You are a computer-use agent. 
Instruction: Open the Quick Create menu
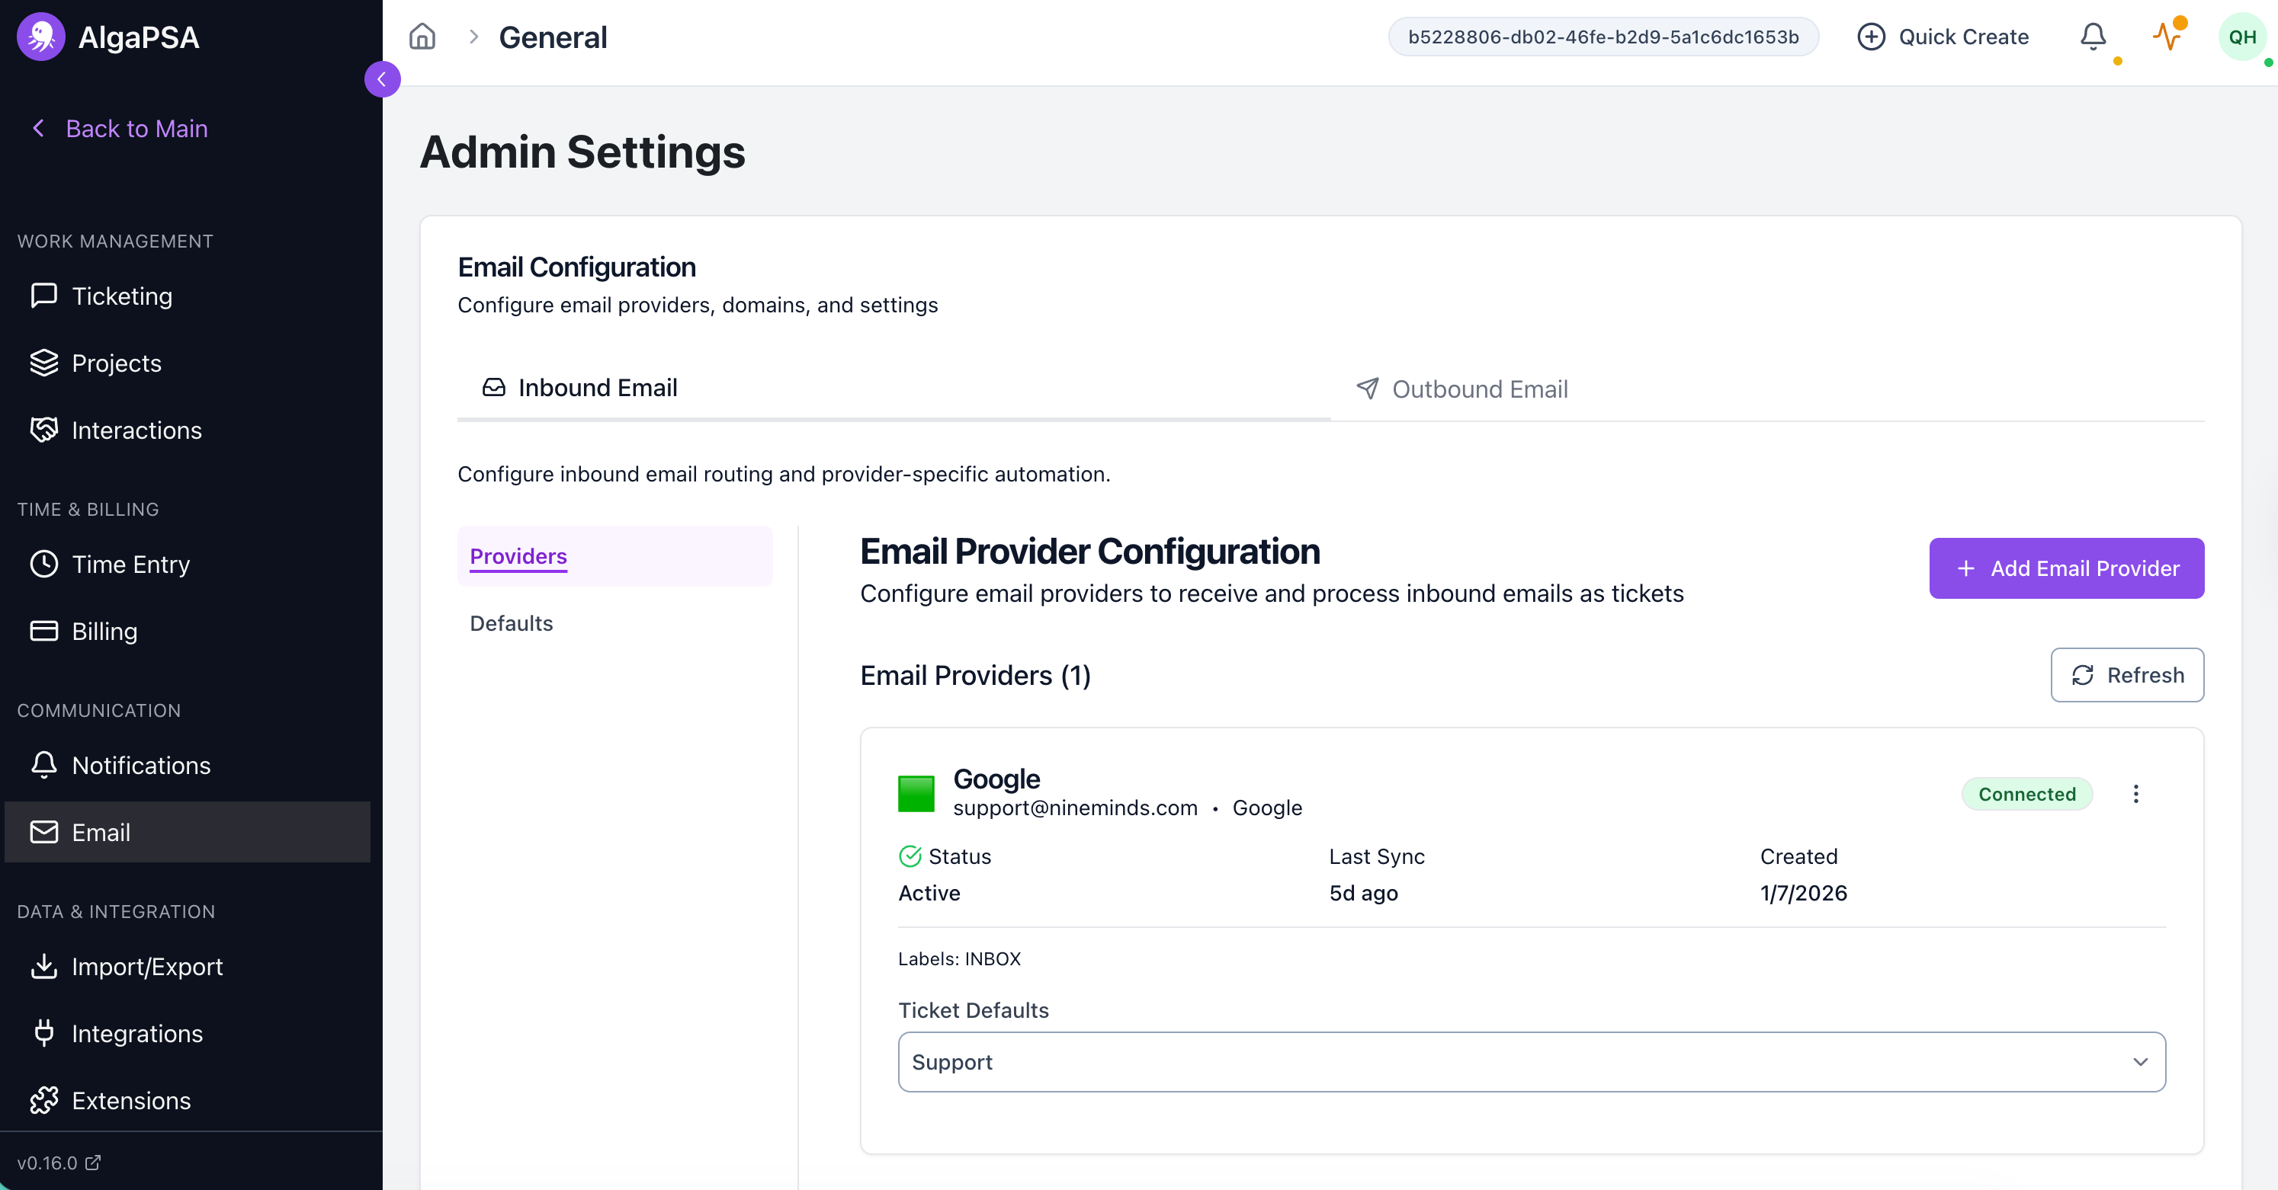tap(1943, 37)
